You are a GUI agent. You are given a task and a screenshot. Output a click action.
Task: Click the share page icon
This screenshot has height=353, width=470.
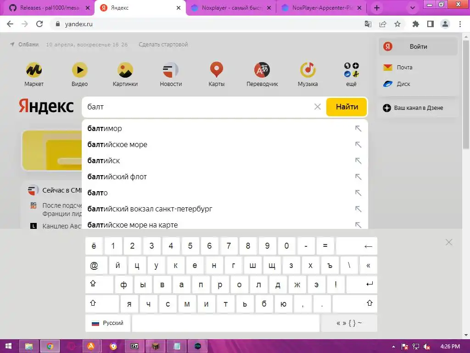coord(383,24)
